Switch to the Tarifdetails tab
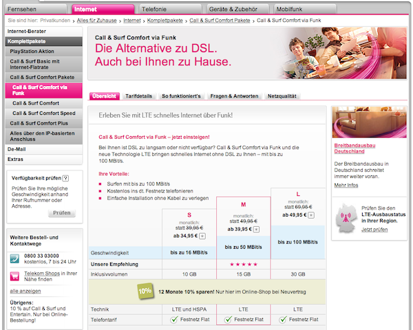The width and height of the screenshot is (413, 330). [139, 96]
